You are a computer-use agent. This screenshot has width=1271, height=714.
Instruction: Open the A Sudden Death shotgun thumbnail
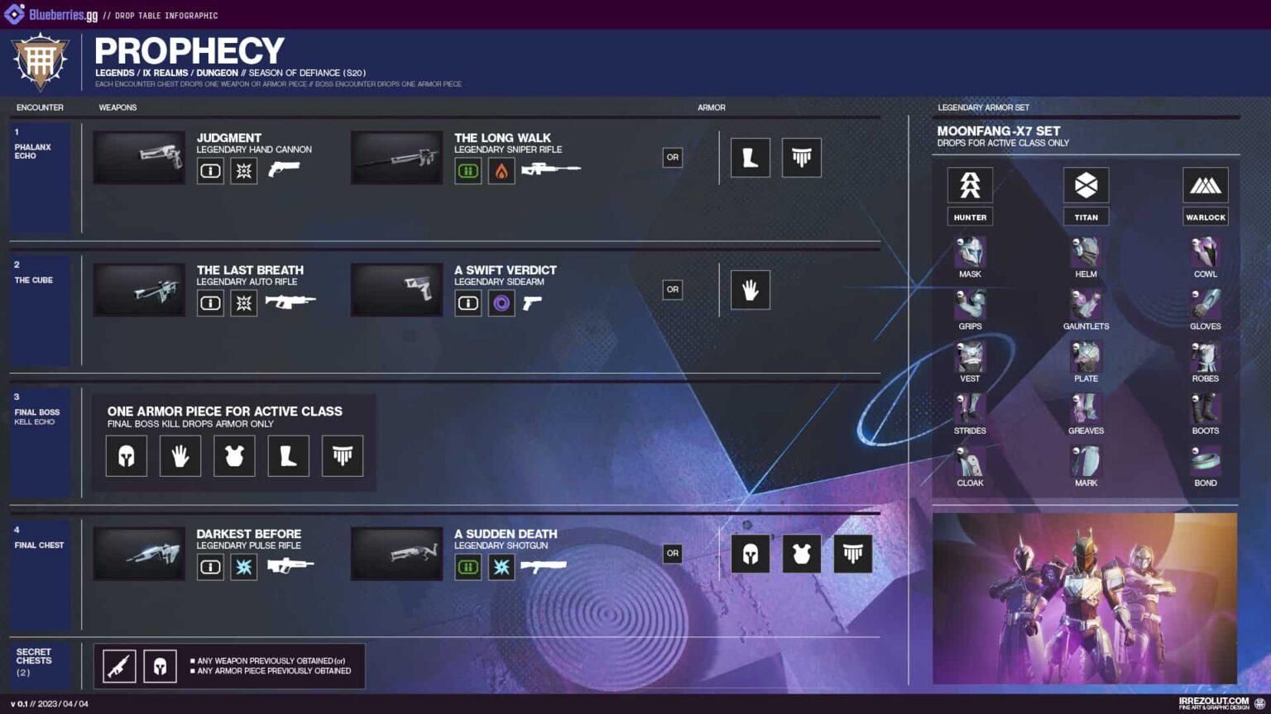[396, 554]
